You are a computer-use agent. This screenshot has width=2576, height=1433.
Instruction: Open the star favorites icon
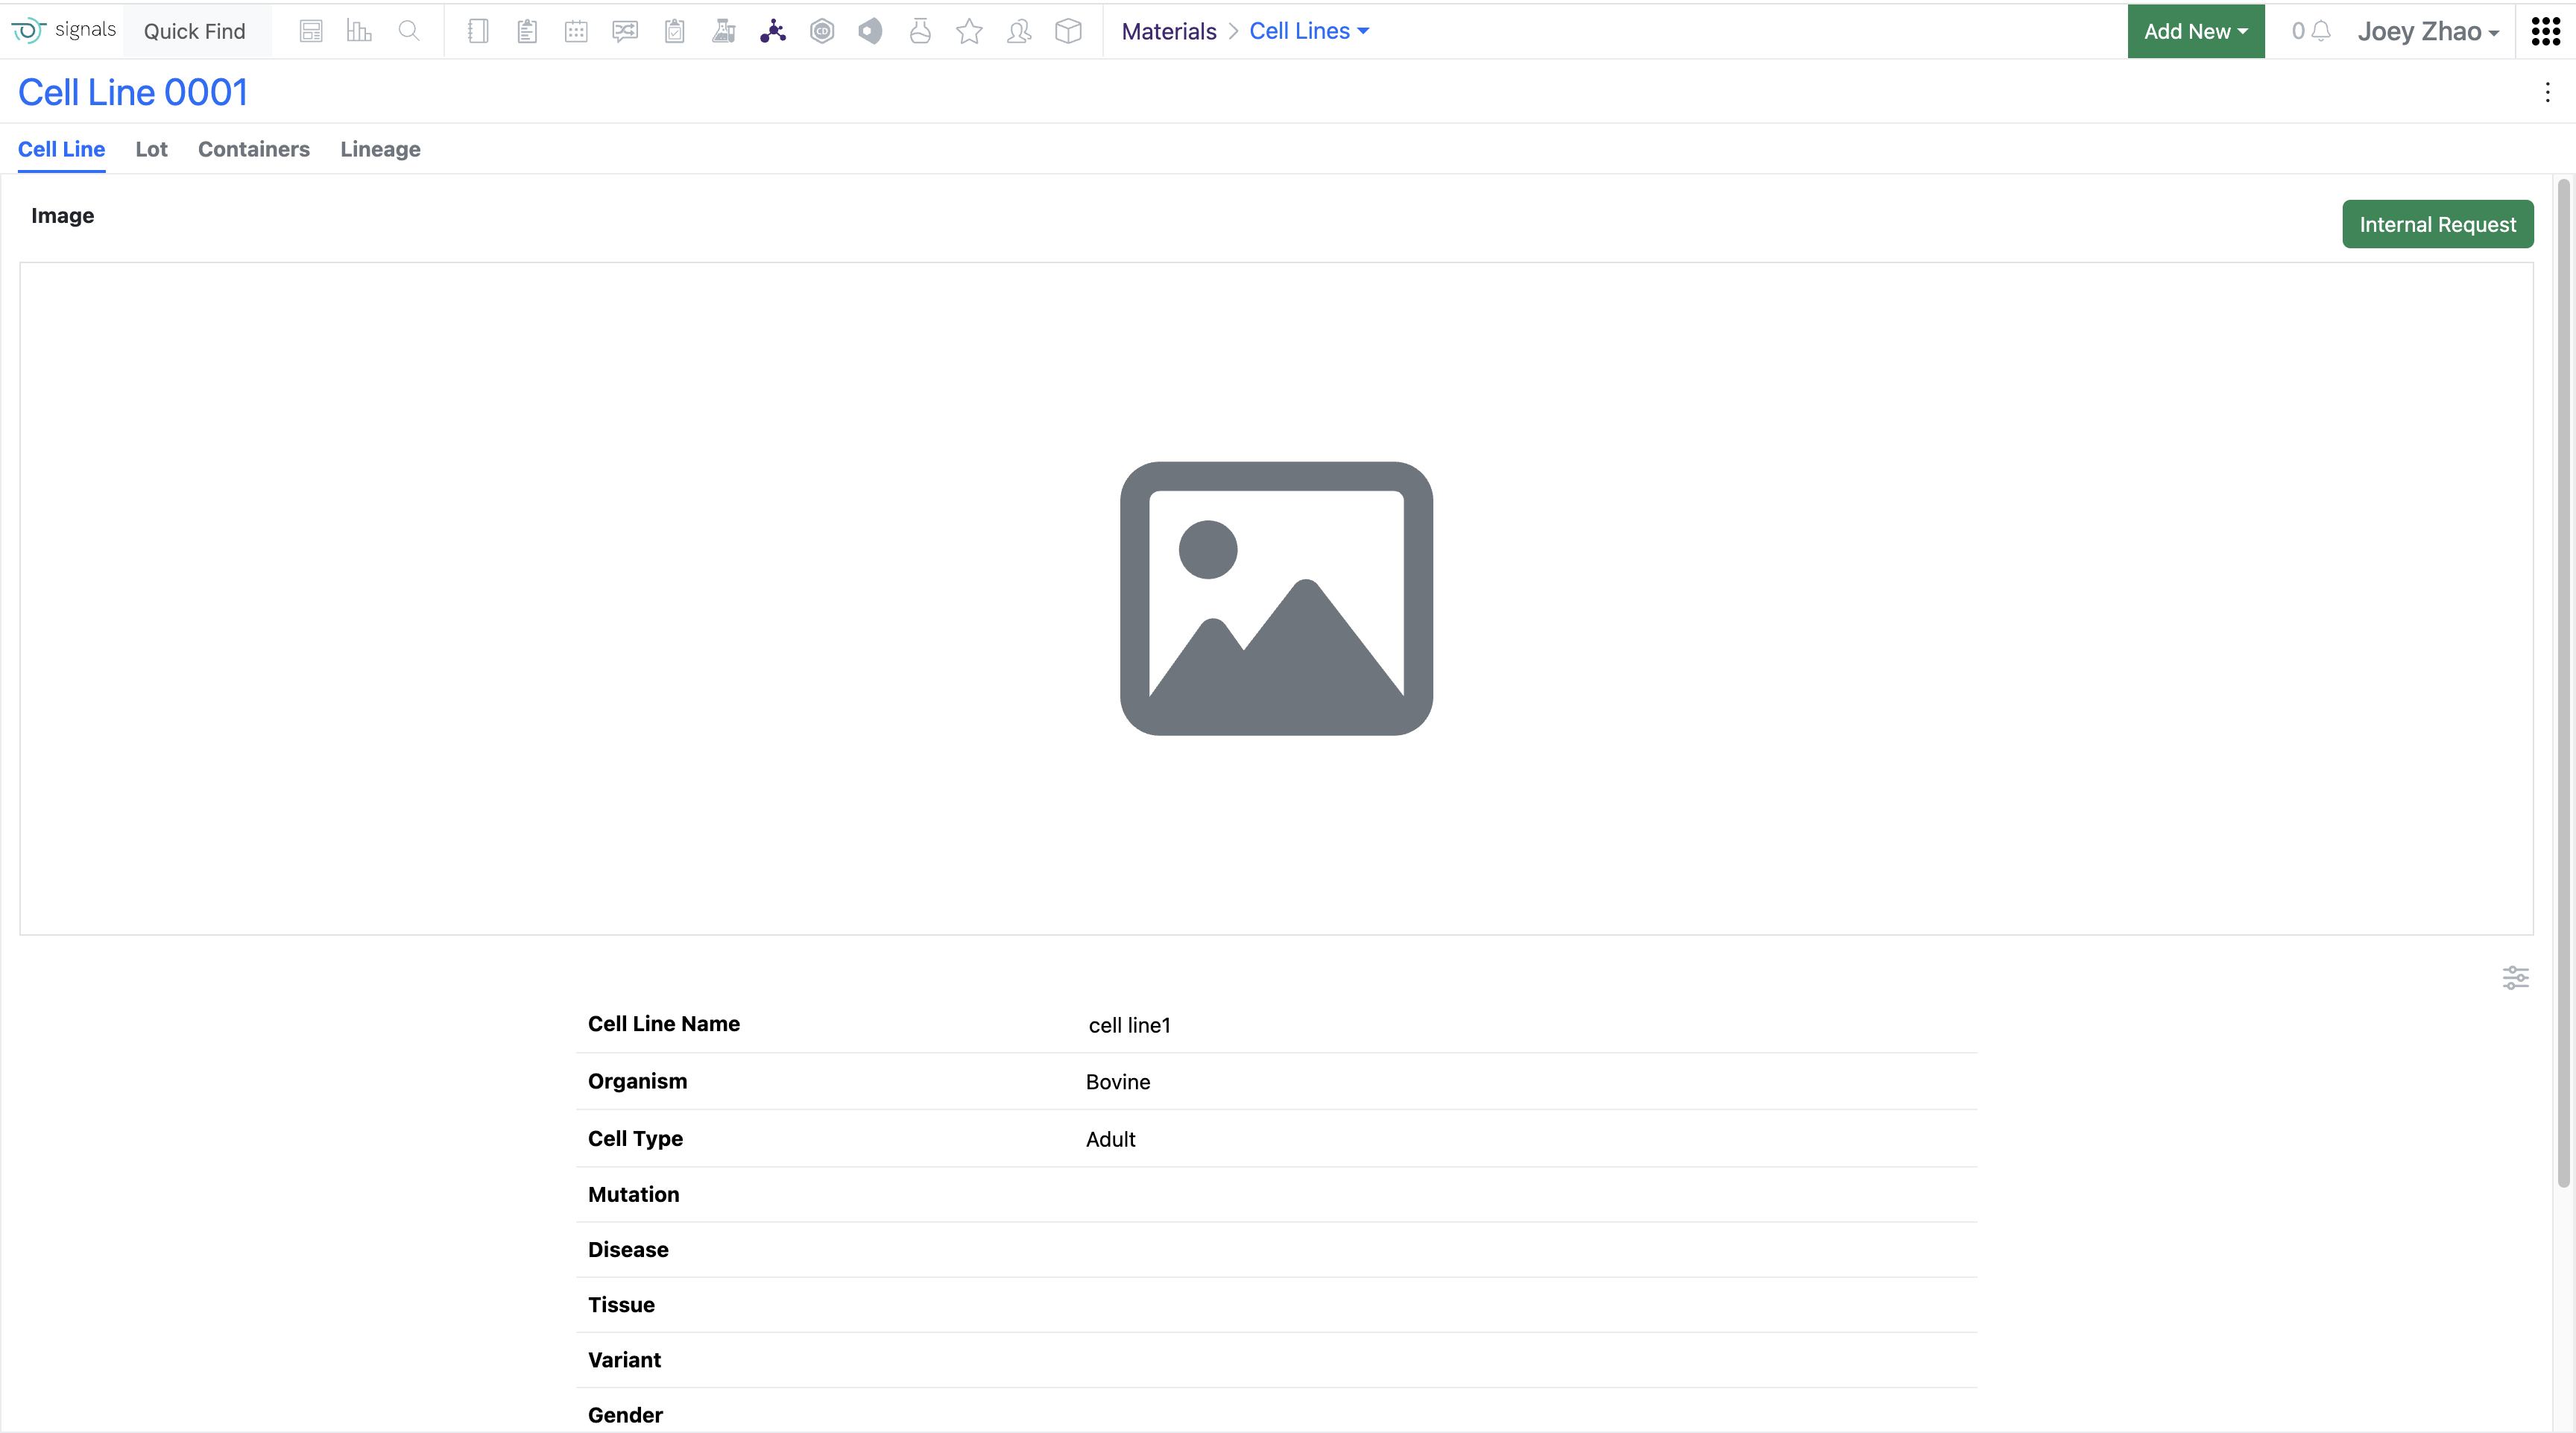click(x=969, y=31)
